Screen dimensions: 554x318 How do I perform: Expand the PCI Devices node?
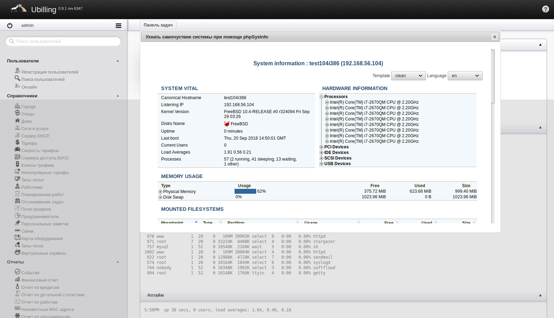322,147
